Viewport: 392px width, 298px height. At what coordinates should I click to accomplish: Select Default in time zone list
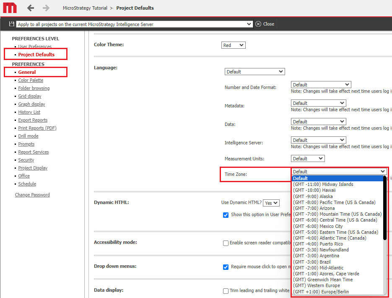(337, 178)
